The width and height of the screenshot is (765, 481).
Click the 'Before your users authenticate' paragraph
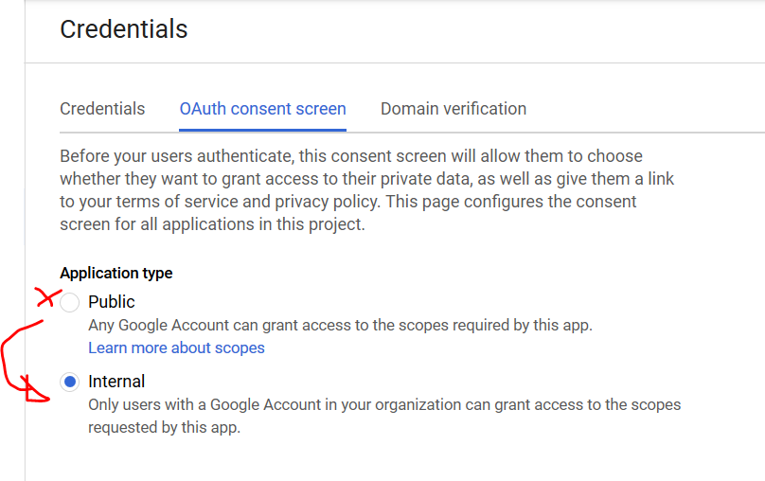tap(367, 190)
